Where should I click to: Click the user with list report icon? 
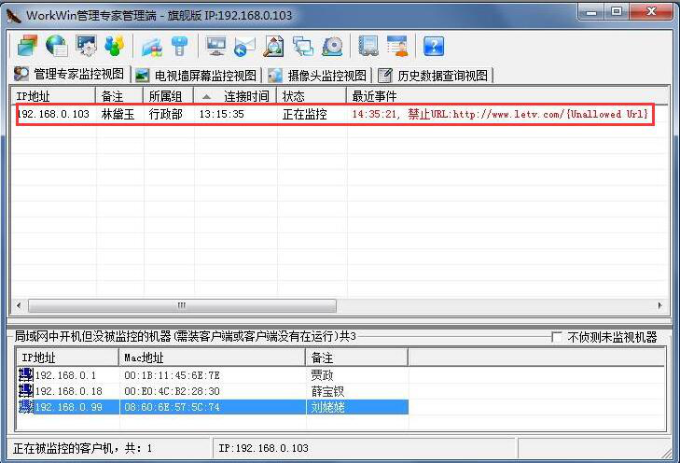[x=397, y=46]
